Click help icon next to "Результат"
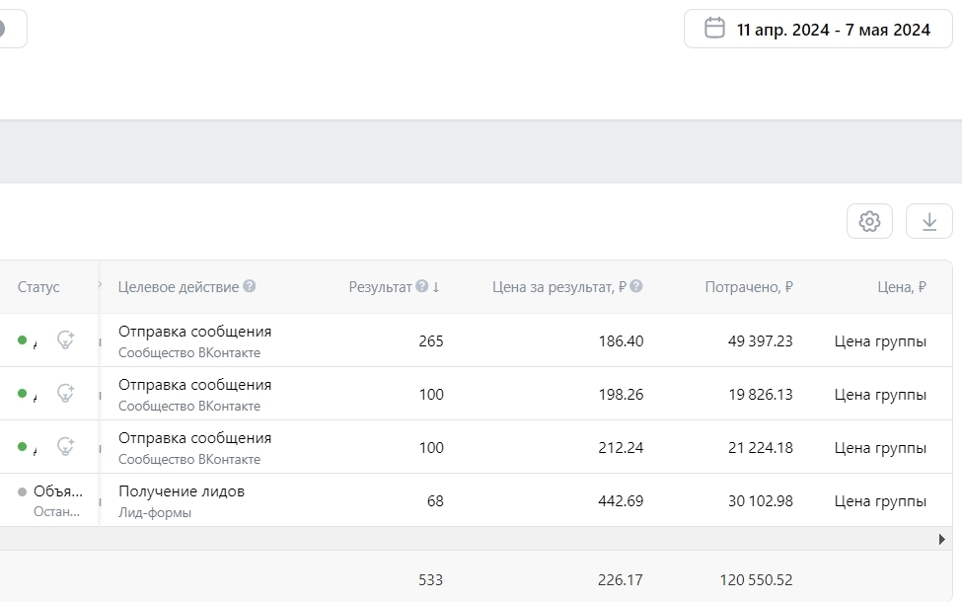This screenshot has width=962, height=602. pos(421,286)
